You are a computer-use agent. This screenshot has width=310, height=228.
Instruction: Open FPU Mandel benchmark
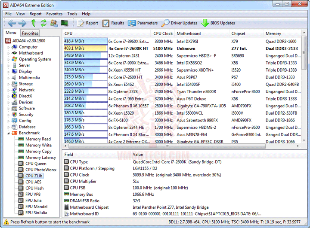pos(36,207)
